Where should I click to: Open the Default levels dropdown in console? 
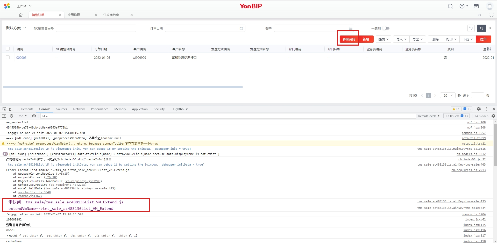pyautogui.click(x=429, y=116)
